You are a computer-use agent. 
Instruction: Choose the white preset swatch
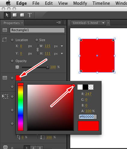[80, 87]
